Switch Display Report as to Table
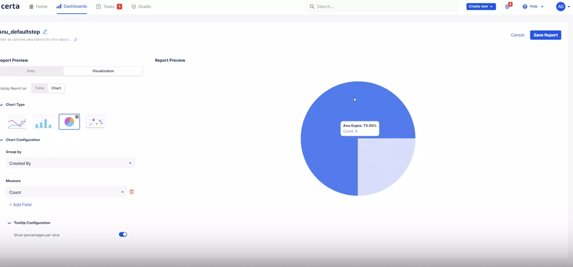 tap(39, 88)
